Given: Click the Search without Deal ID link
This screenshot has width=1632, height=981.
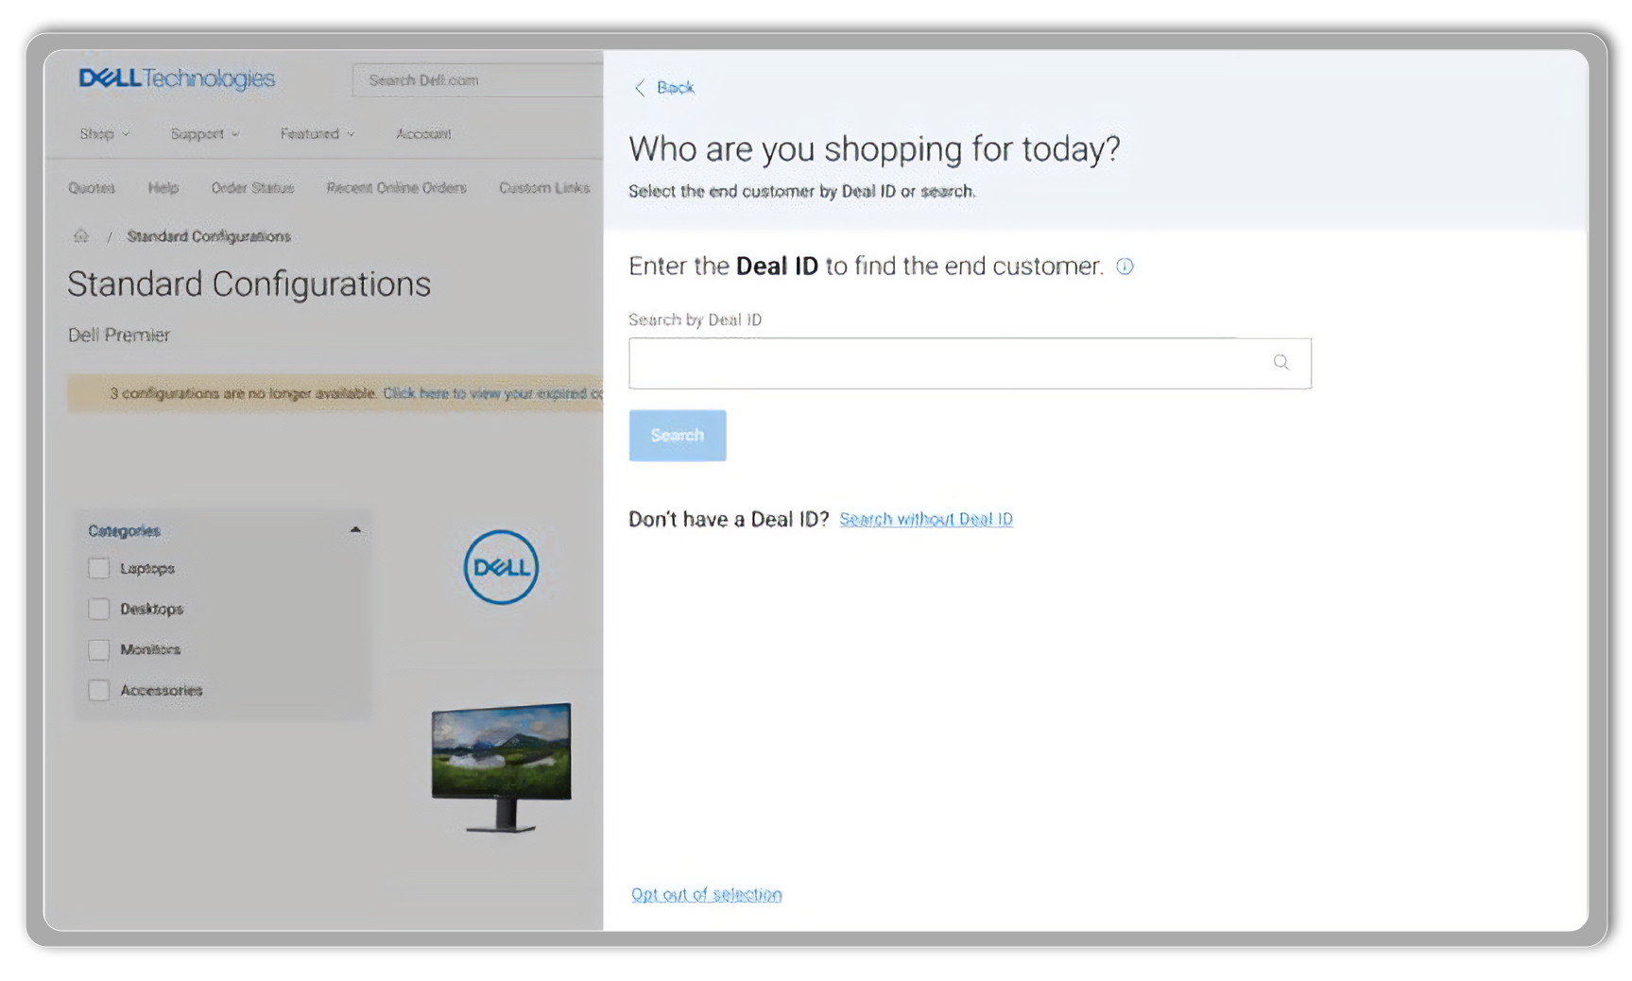Looking at the screenshot, I should [x=925, y=518].
